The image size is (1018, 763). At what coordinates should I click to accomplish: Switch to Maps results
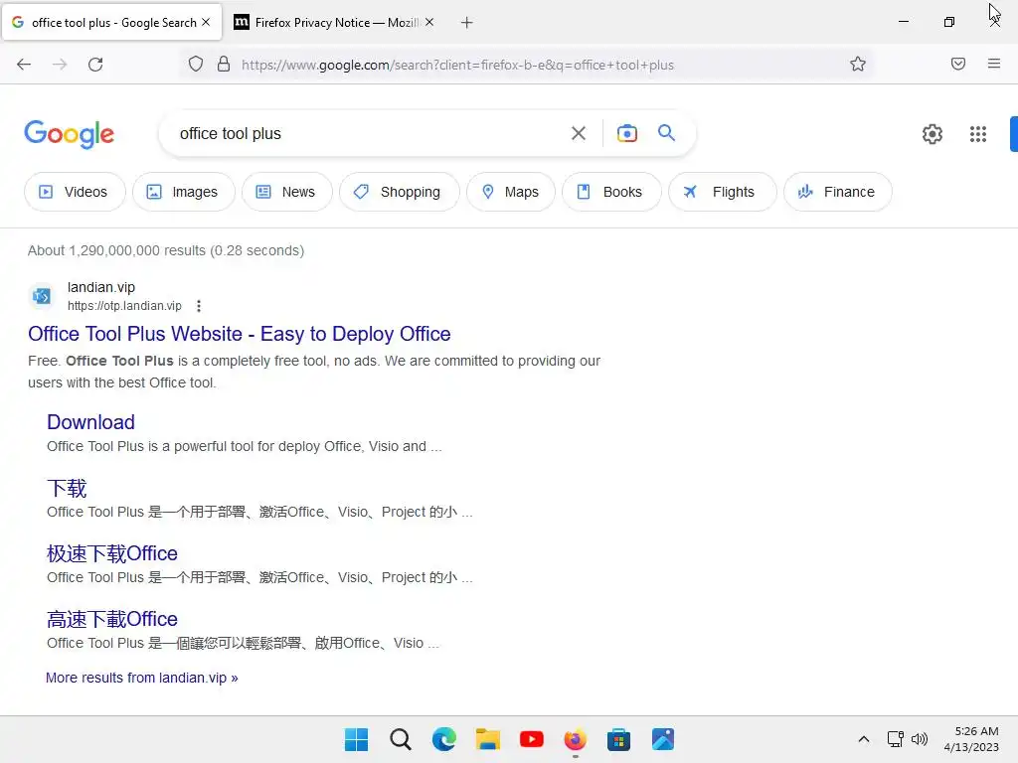[x=511, y=192]
